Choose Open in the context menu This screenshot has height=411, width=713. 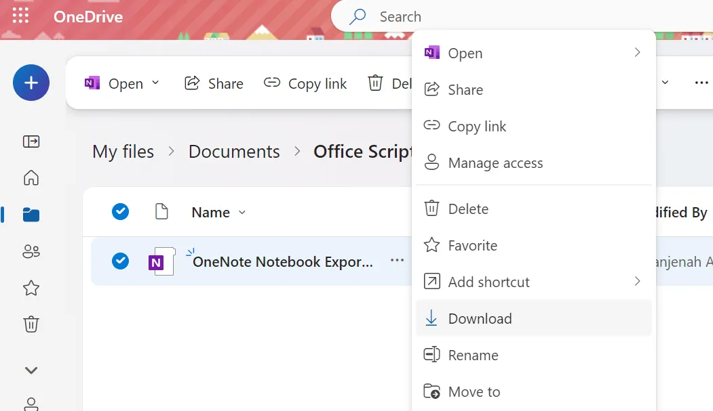pos(534,53)
